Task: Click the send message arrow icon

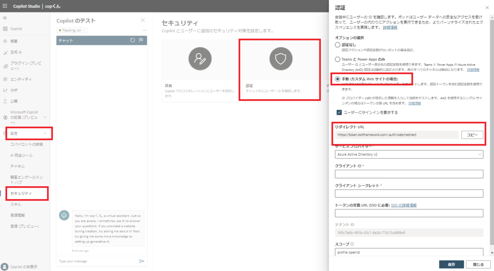Action: [x=142, y=261]
